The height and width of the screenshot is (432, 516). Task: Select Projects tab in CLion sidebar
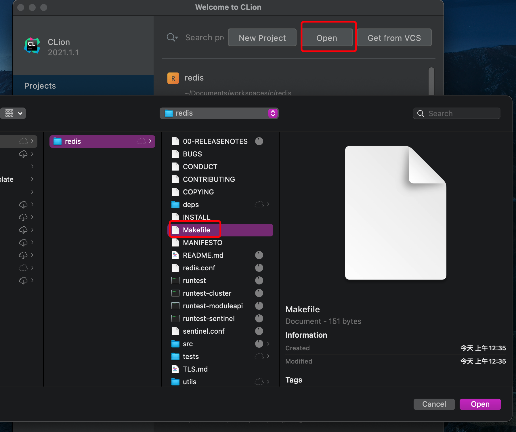(x=83, y=85)
